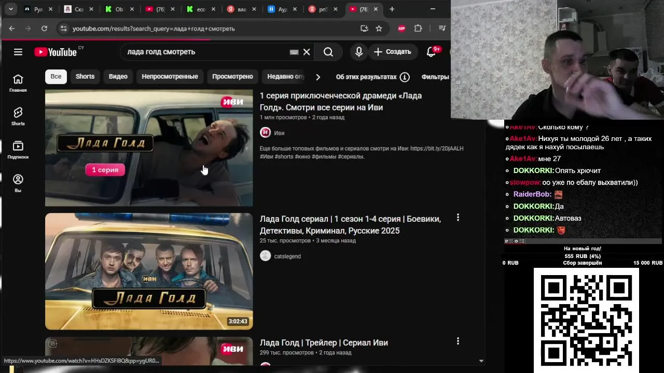Click the 555 RUB (4%) donation text
The image size is (664, 373).
(583, 256)
